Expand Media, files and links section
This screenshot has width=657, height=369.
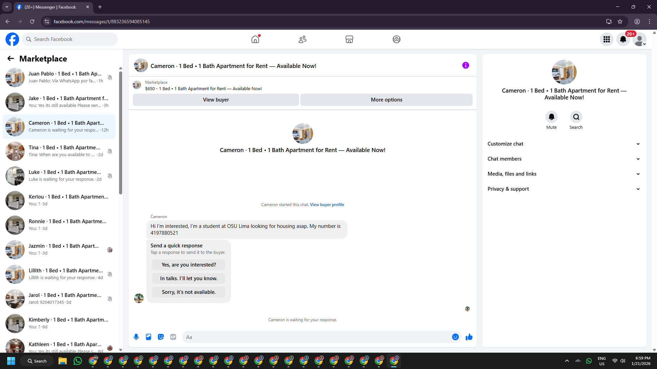pyautogui.click(x=564, y=174)
